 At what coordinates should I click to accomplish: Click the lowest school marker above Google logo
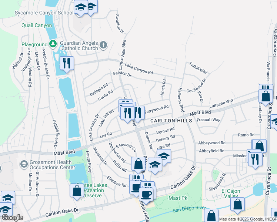[5, 209]
